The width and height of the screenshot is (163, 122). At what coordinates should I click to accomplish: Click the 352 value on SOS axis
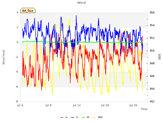click(152, 38)
